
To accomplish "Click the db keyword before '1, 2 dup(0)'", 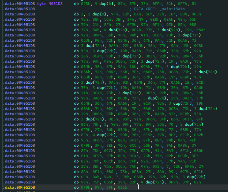I will (x=76, y=14).
